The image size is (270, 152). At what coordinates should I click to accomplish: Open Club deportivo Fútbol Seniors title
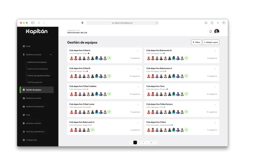pyautogui.click(x=159, y=104)
